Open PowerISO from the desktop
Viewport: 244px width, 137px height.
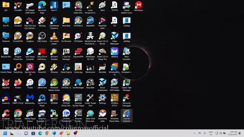point(42,68)
